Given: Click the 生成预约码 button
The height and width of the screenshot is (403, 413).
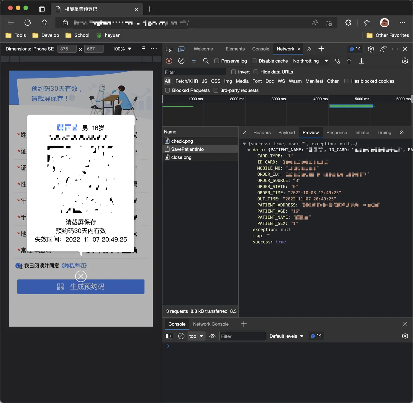Looking at the screenshot, I should tap(81, 287).
